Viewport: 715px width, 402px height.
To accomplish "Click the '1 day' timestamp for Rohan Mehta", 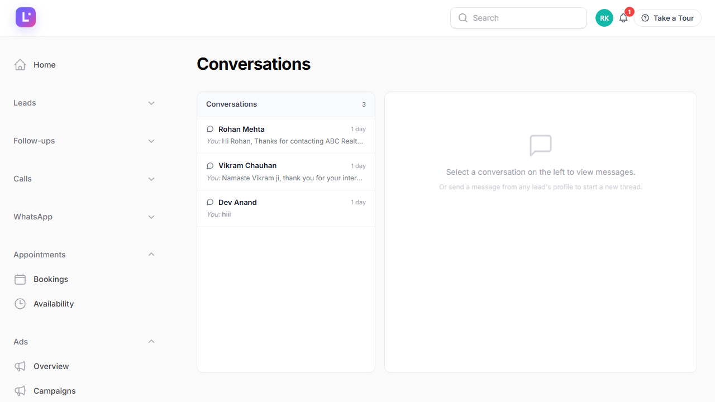I will point(358,129).
